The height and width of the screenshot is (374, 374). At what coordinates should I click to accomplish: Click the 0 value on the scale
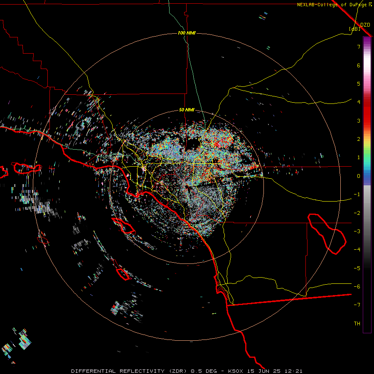tap(359, 176)
